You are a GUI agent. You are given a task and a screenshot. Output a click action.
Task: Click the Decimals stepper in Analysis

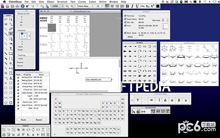click(x=167, y=20)
